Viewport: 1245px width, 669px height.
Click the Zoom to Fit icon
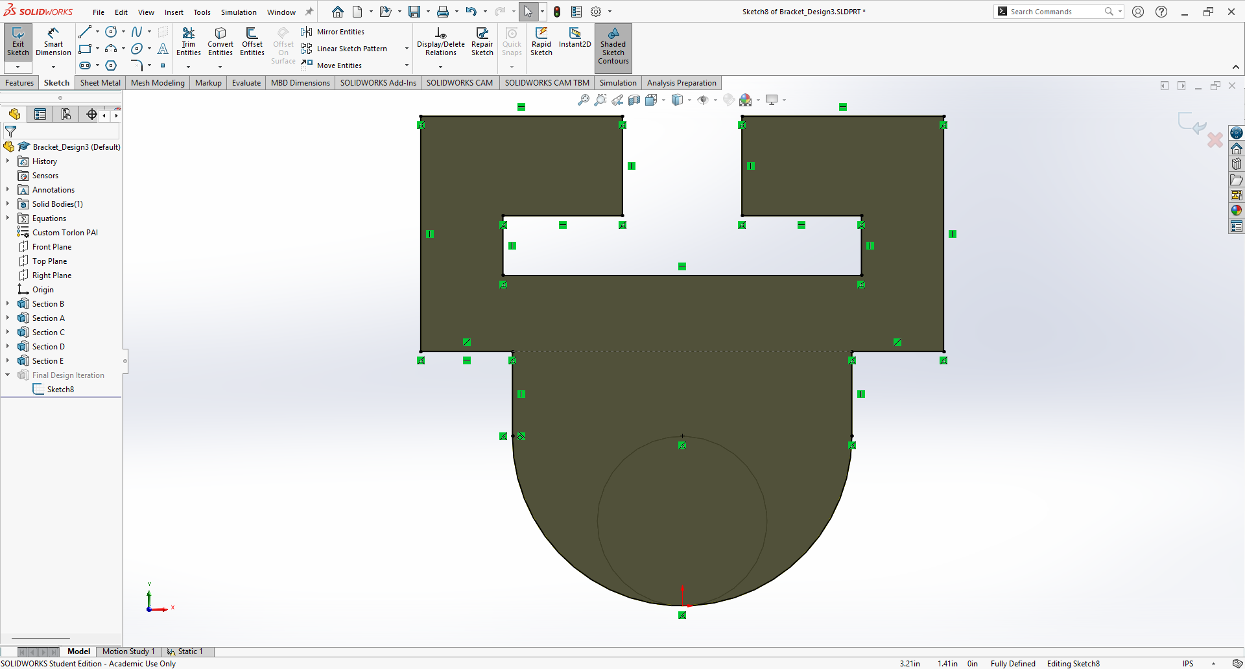coord(584,100)
